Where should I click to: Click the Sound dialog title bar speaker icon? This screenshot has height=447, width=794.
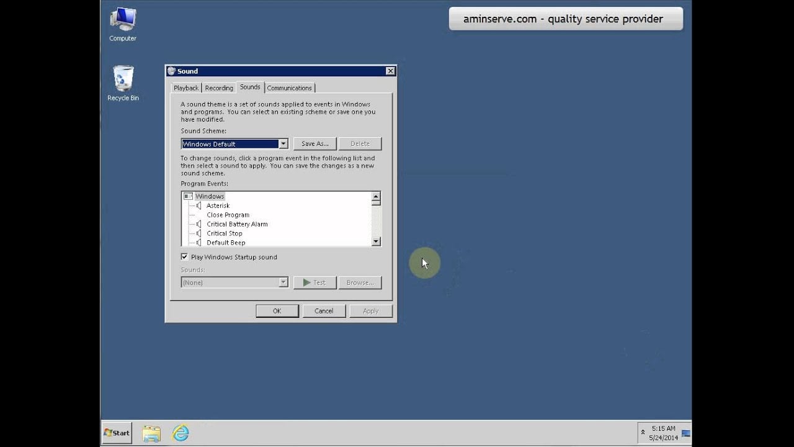click(172, 71)
